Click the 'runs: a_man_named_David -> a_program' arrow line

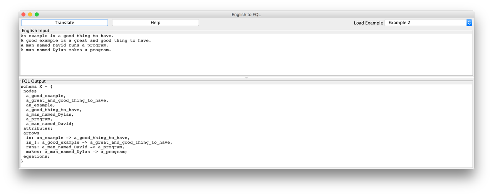pos(75,147)
